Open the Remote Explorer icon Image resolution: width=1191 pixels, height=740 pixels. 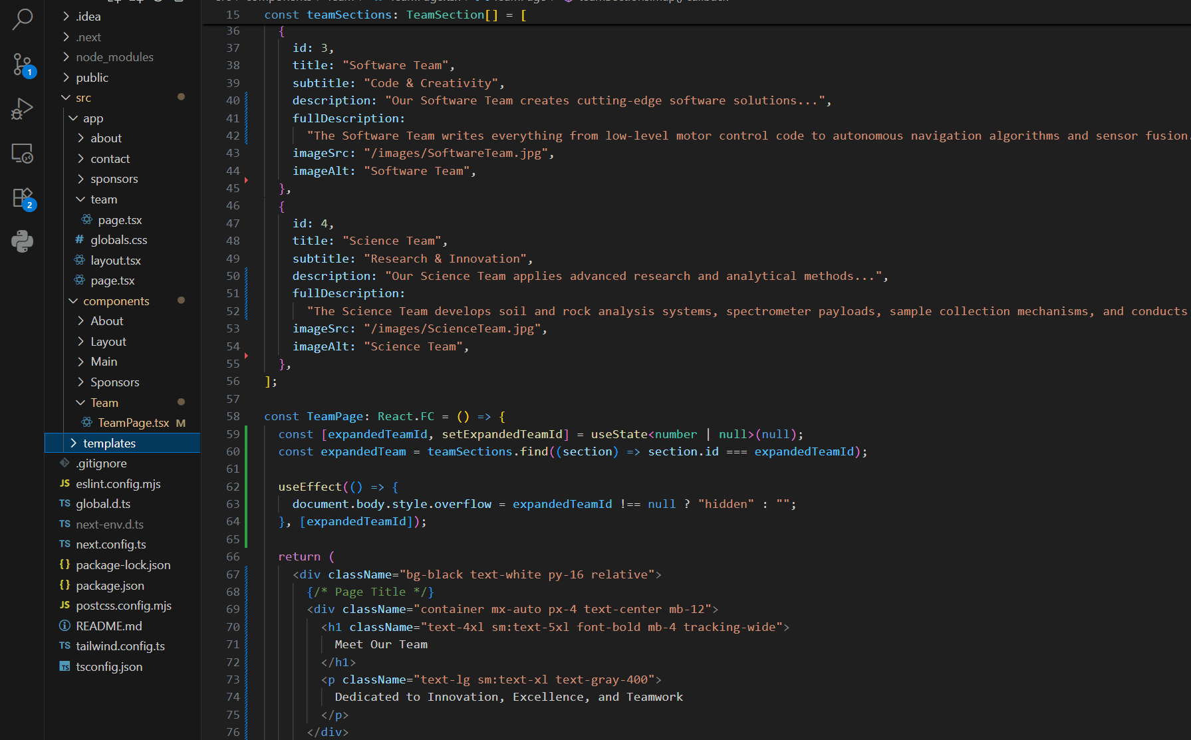[23, 154]
